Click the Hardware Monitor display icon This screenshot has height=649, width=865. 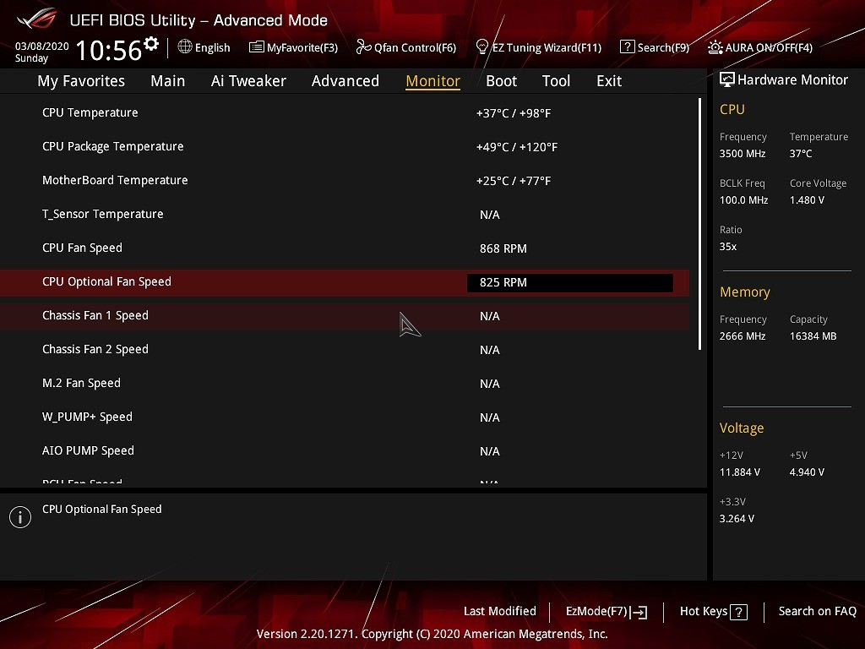(727, 79)
